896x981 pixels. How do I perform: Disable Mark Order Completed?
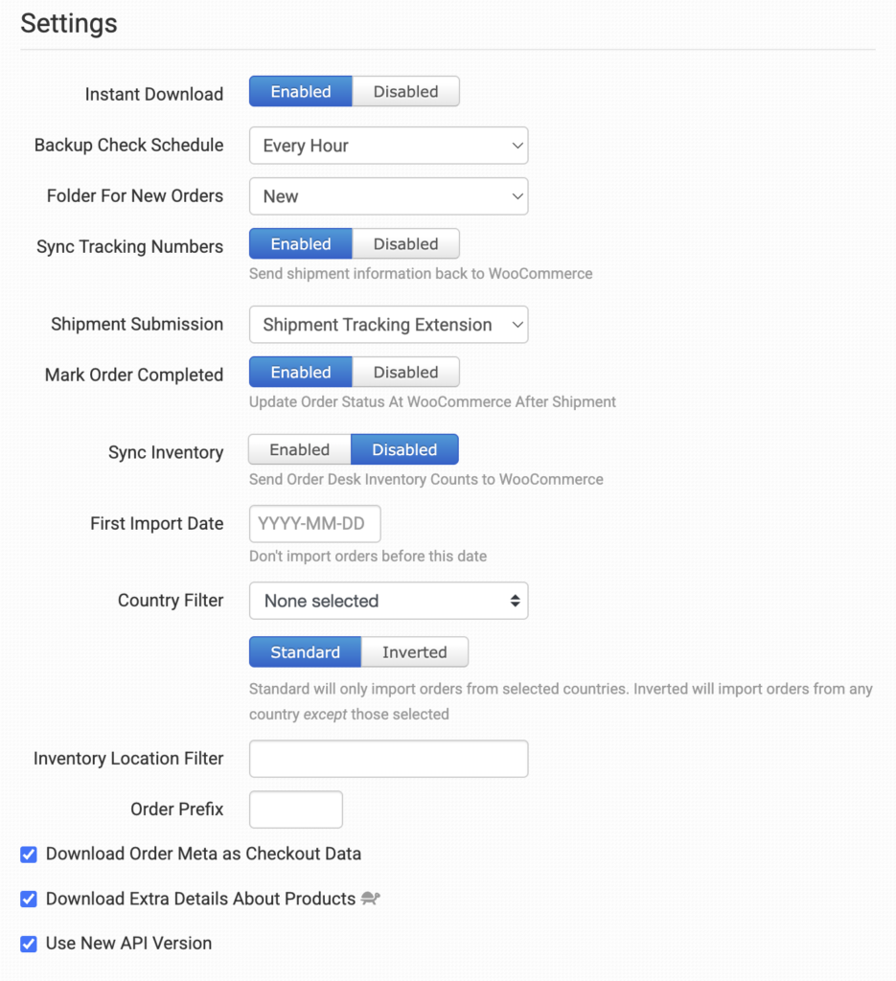pyautogui.click(x=405, y=373)
